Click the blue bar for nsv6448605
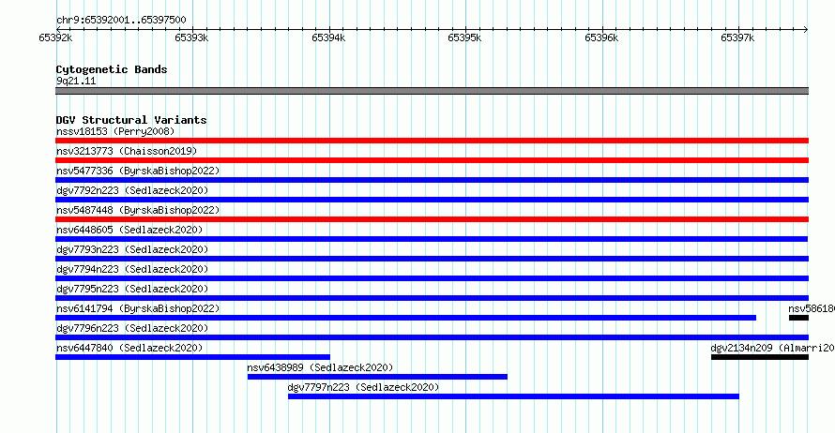 pos(432,239)
